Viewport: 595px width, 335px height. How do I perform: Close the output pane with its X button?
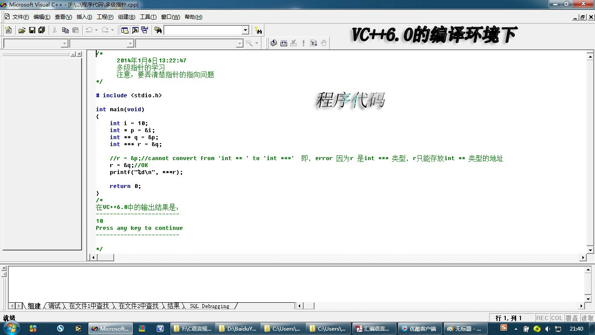click(4, 268)
